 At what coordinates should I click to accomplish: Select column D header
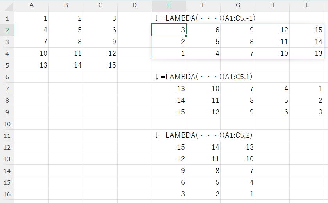(x=134, y=5)
